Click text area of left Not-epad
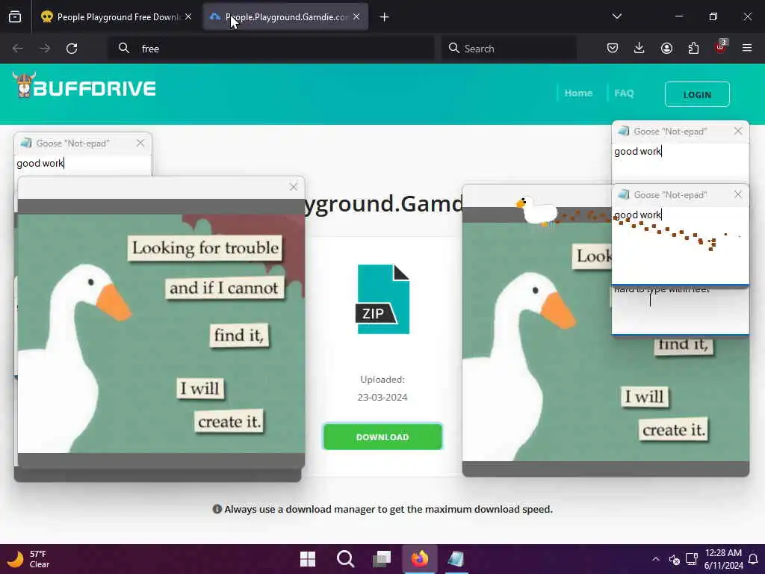This screenshot has height=574, width=765. click(83, 164)
